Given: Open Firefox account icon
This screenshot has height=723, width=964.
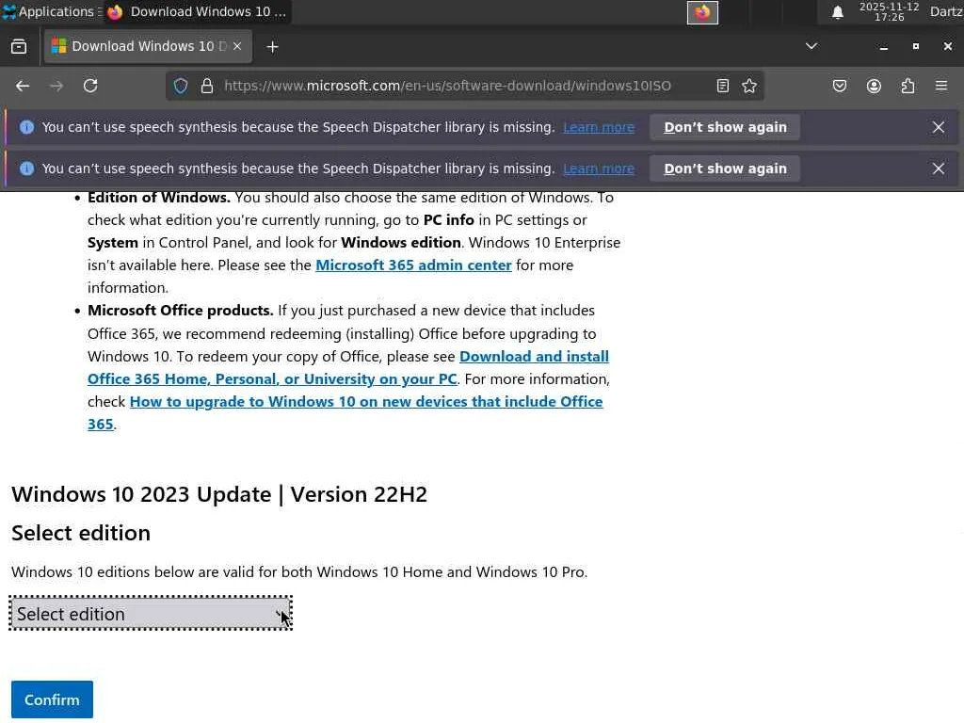Looking at the screenshot, I should pyautogui.click(x=874, y=86).
